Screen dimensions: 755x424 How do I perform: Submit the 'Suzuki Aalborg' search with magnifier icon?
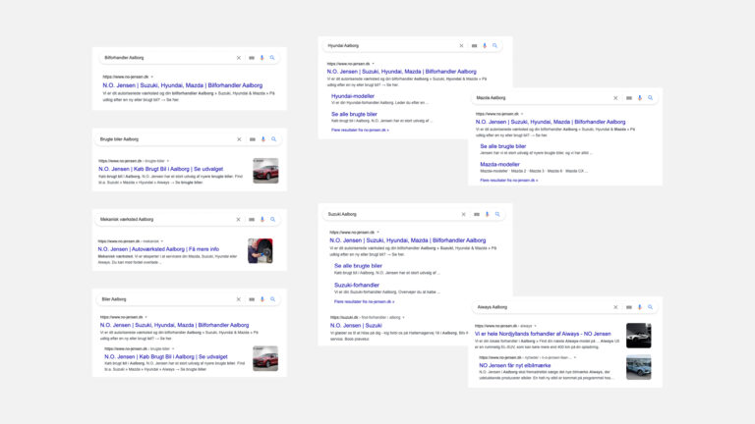coord(497,214)
